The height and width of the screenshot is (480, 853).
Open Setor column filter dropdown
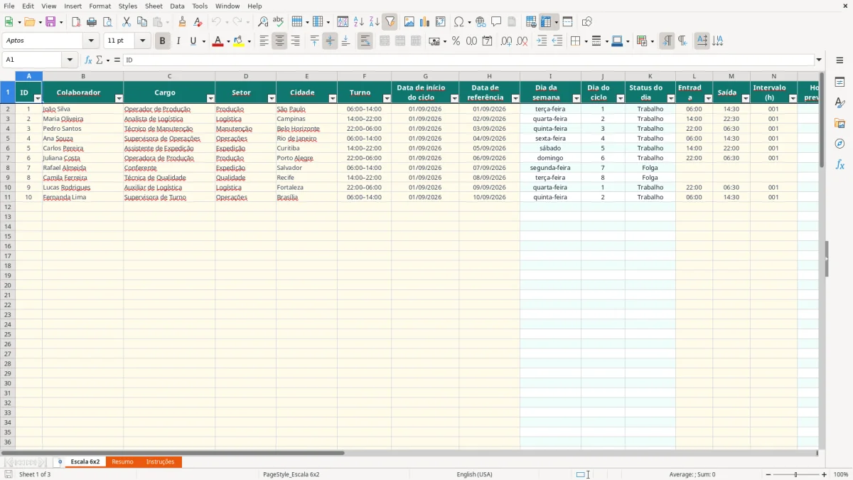(x=272, y=98)
